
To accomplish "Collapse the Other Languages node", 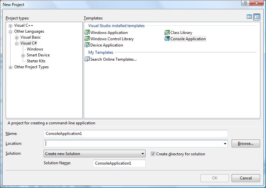I will pos(10,32).
